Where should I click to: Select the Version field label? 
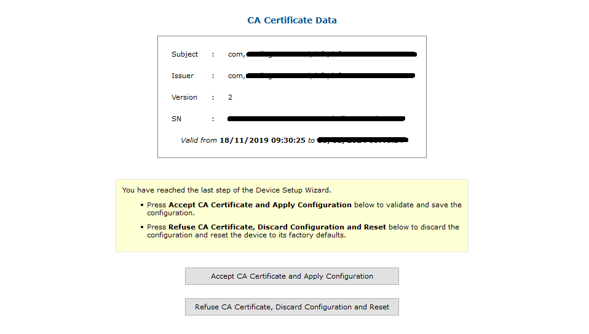(x=184, y=97)
